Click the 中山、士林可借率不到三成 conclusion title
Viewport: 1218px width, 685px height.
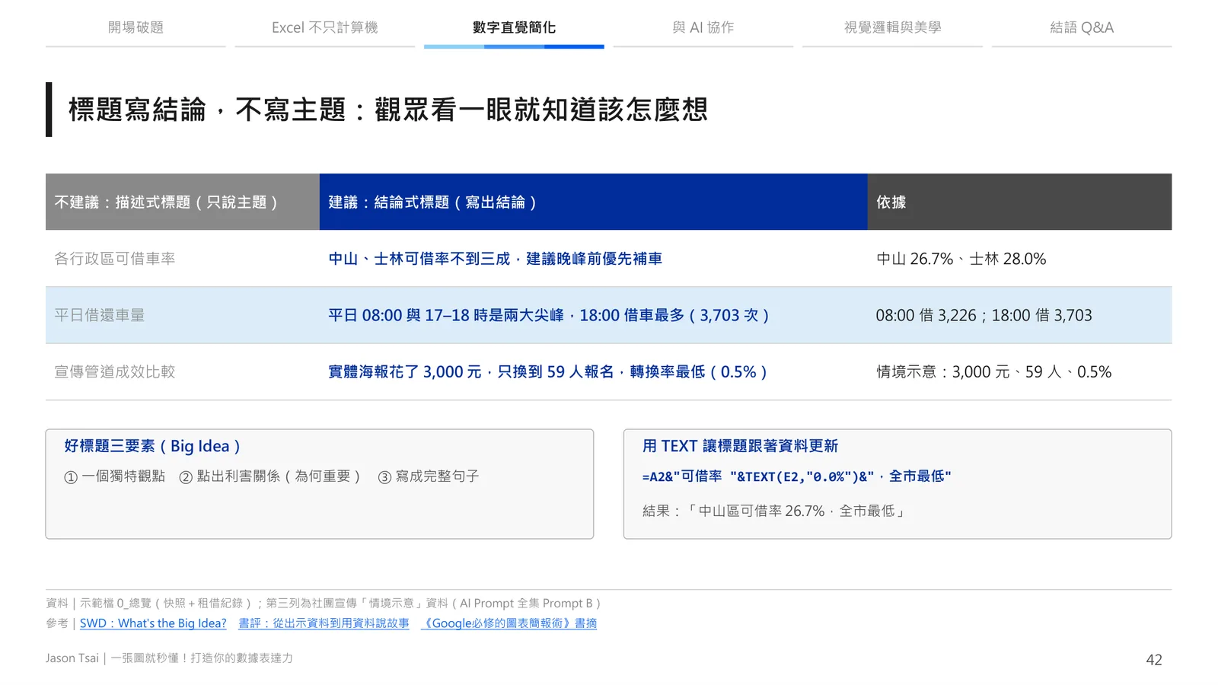495,259
